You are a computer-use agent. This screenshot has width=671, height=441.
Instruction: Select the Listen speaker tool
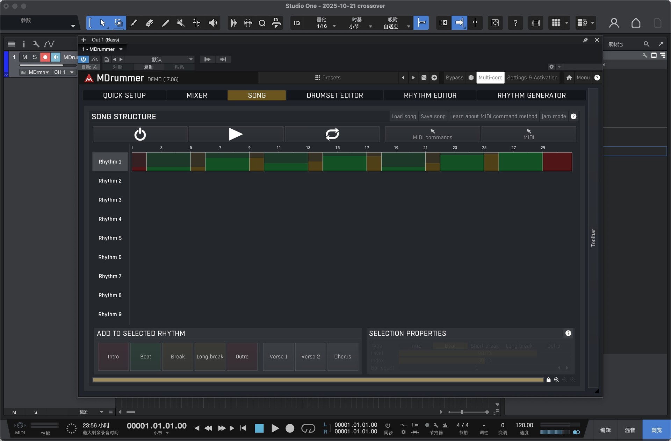click(x=212, y=23)
